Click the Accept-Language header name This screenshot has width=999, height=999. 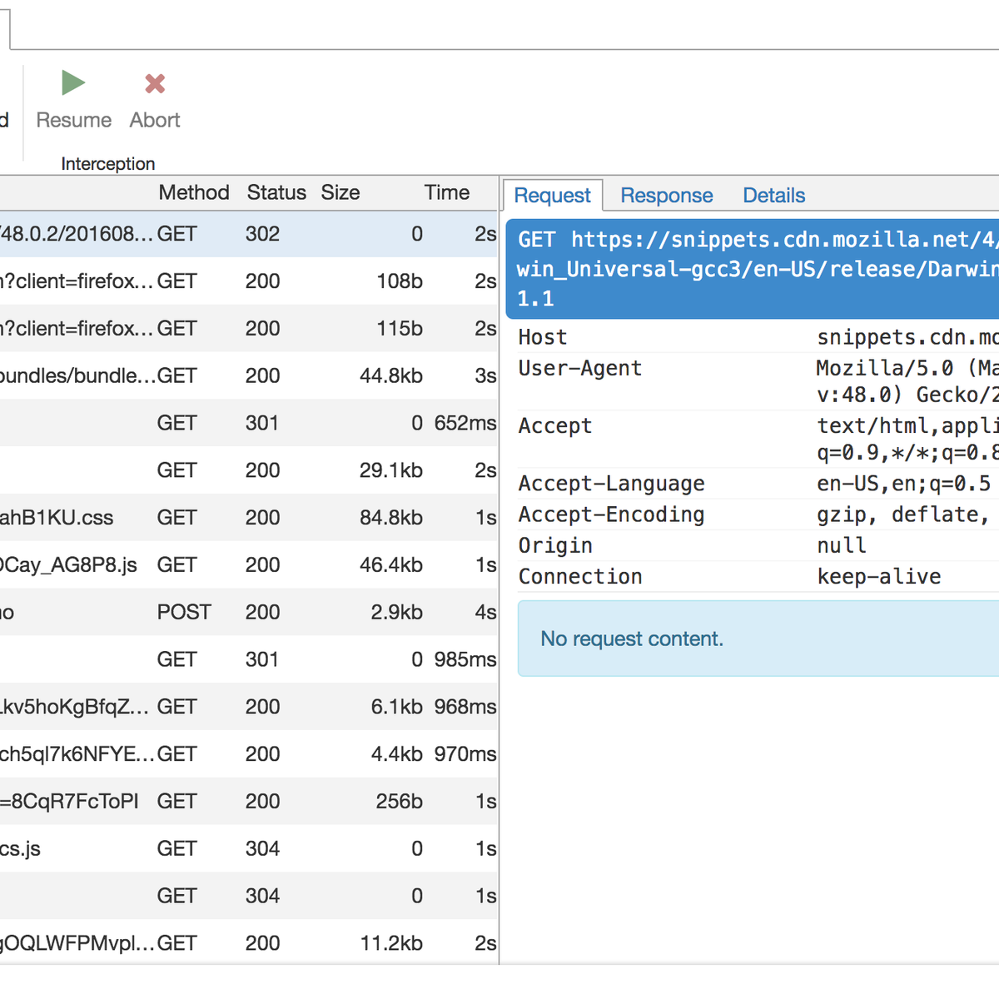pos(612,484)
